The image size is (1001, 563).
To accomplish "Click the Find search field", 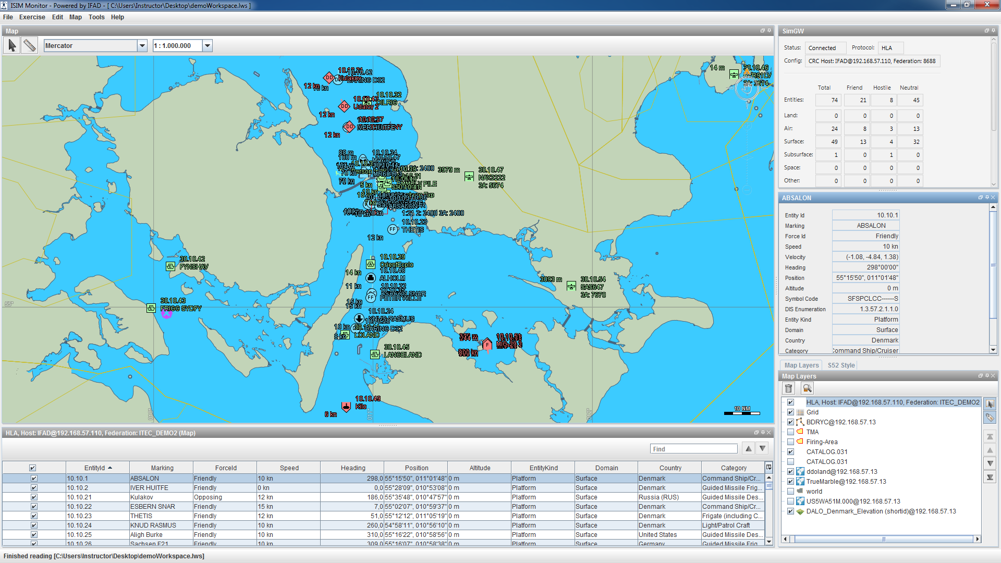I will pyautogui.click(x=693, y=449).
